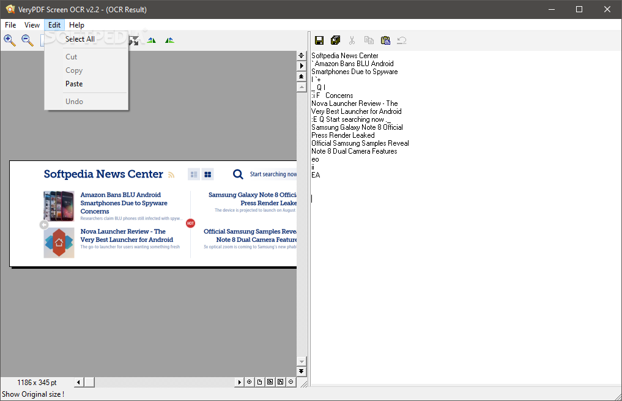Click the circled plus zoom button near the horizontal scrollbar

(249, 382)
